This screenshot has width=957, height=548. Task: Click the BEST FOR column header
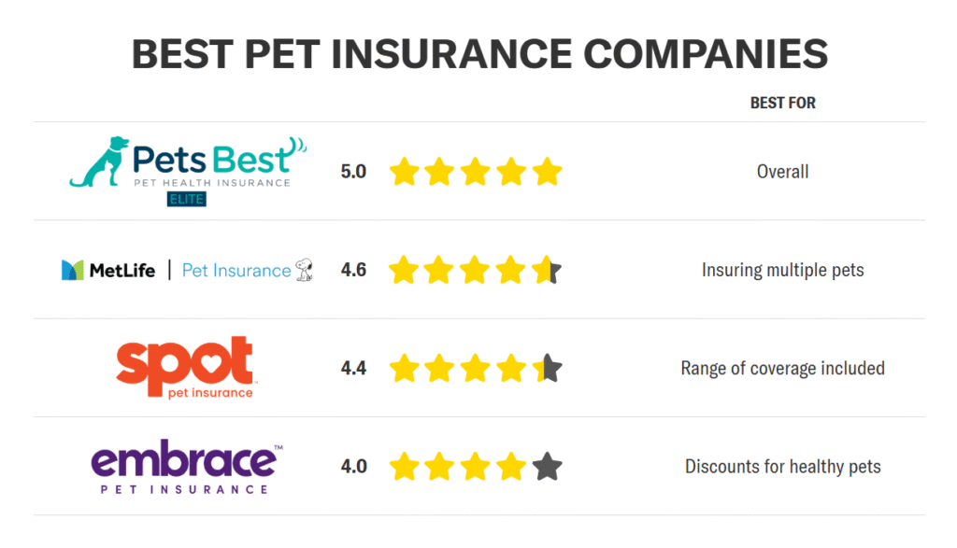782,103
